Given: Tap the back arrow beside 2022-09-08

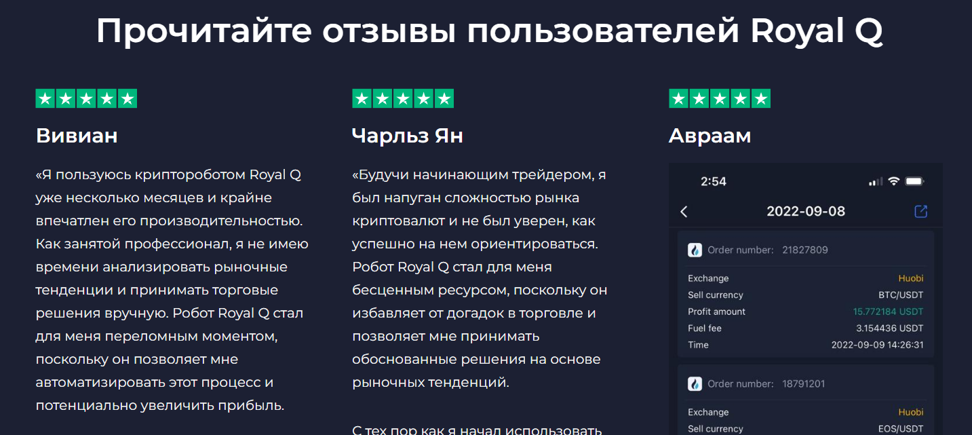Looking at the screenshot, I should pos(684,212).
